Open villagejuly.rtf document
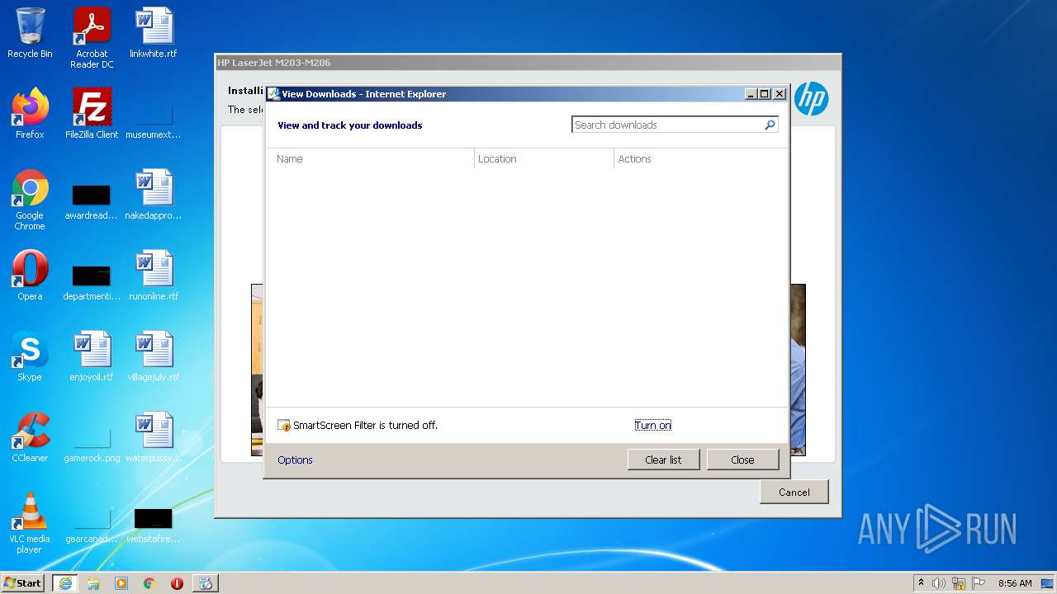 click(154, 356)
